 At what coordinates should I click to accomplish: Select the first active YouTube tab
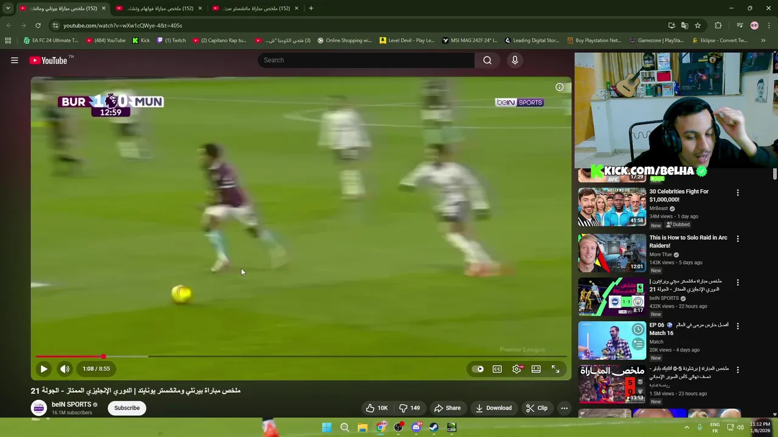63,8
